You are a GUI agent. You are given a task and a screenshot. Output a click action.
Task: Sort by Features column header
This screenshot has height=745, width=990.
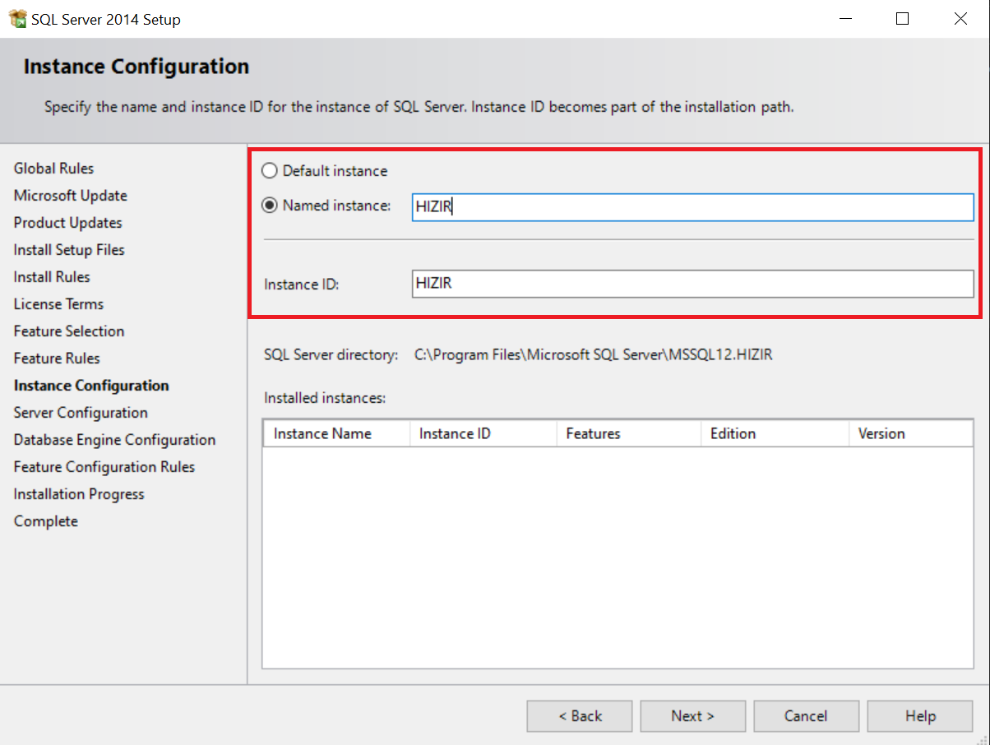pyautogui.click(x=629, y=433)
